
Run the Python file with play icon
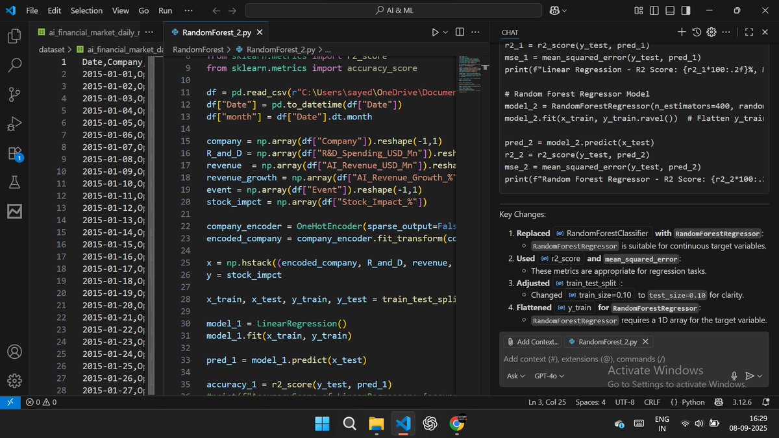(435, 32)
